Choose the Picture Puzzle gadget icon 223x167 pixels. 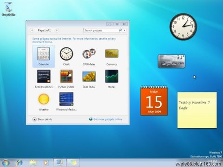pos(66,76)
